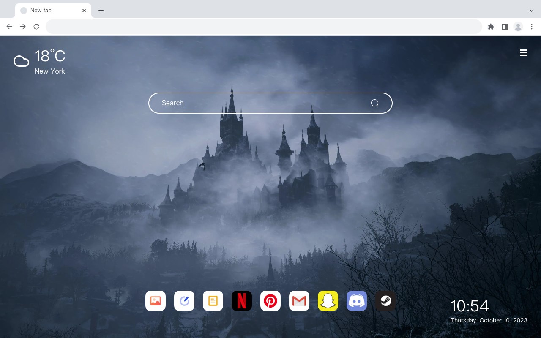
Task: Open the wallpaper gallery shortcut icon
Action: pos(156,301)
